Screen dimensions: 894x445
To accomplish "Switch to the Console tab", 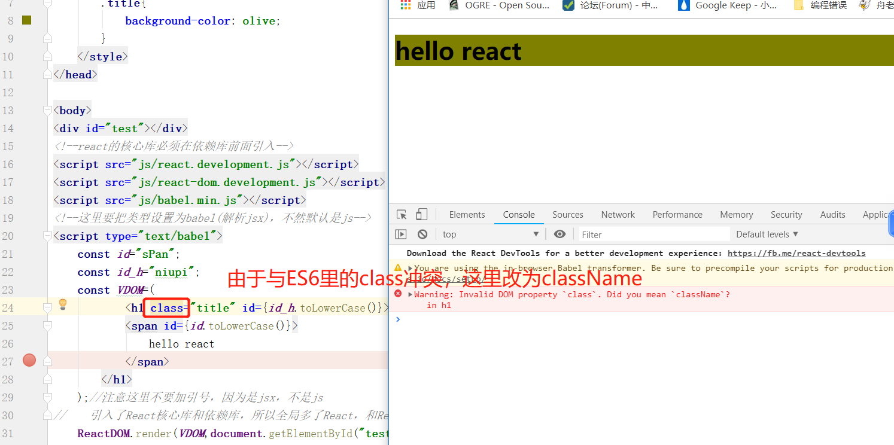I will point(519,215).
